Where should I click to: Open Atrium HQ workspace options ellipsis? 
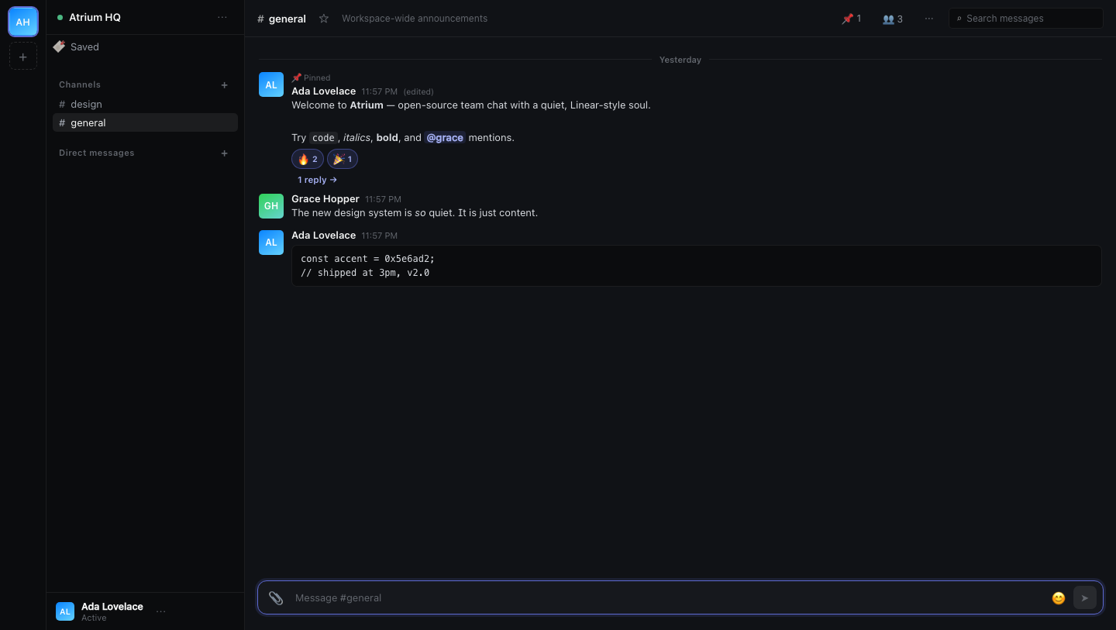click(222, 17)
